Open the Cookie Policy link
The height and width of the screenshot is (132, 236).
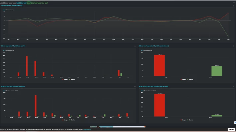pyautogui.click(x=87, y=130)
